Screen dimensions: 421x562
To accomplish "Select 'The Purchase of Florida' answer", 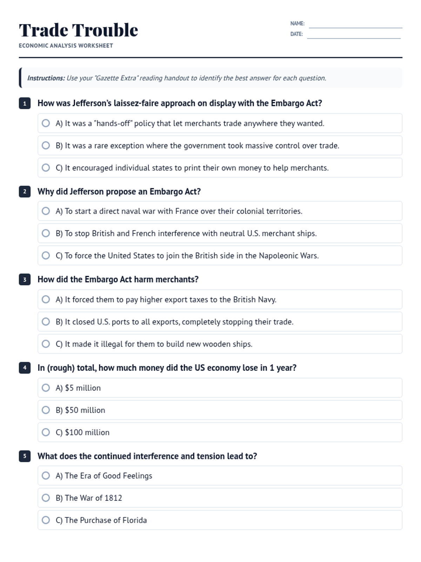I will tap(220, 520).
